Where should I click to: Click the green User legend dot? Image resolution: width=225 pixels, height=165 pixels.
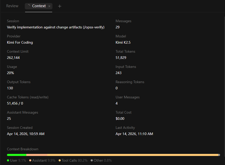pos(9,160)
